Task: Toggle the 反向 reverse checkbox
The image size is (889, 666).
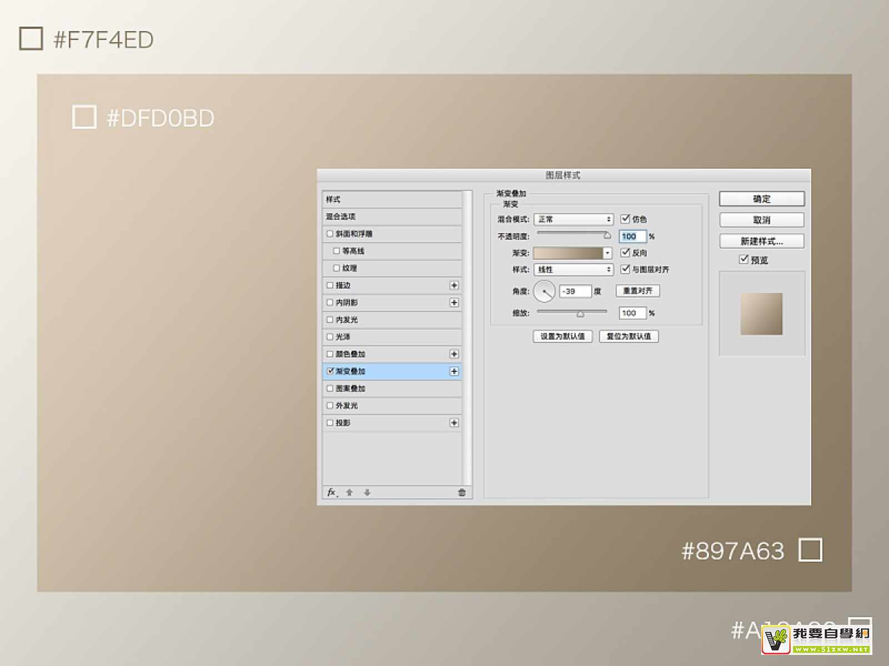Action: coord(625,253)
